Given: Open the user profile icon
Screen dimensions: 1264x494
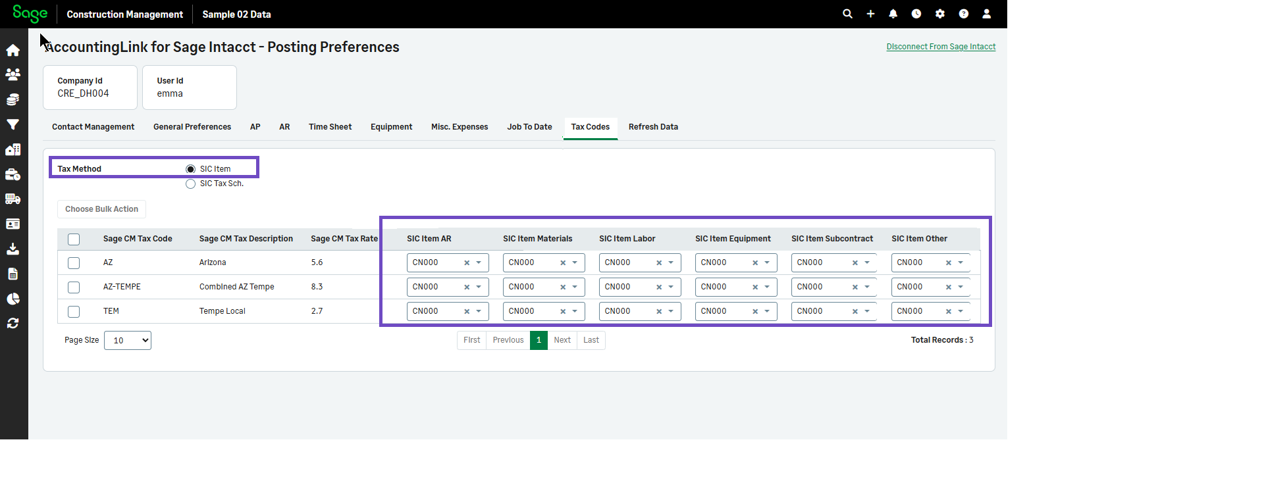Looking at the screenshot, I should 986,14.
